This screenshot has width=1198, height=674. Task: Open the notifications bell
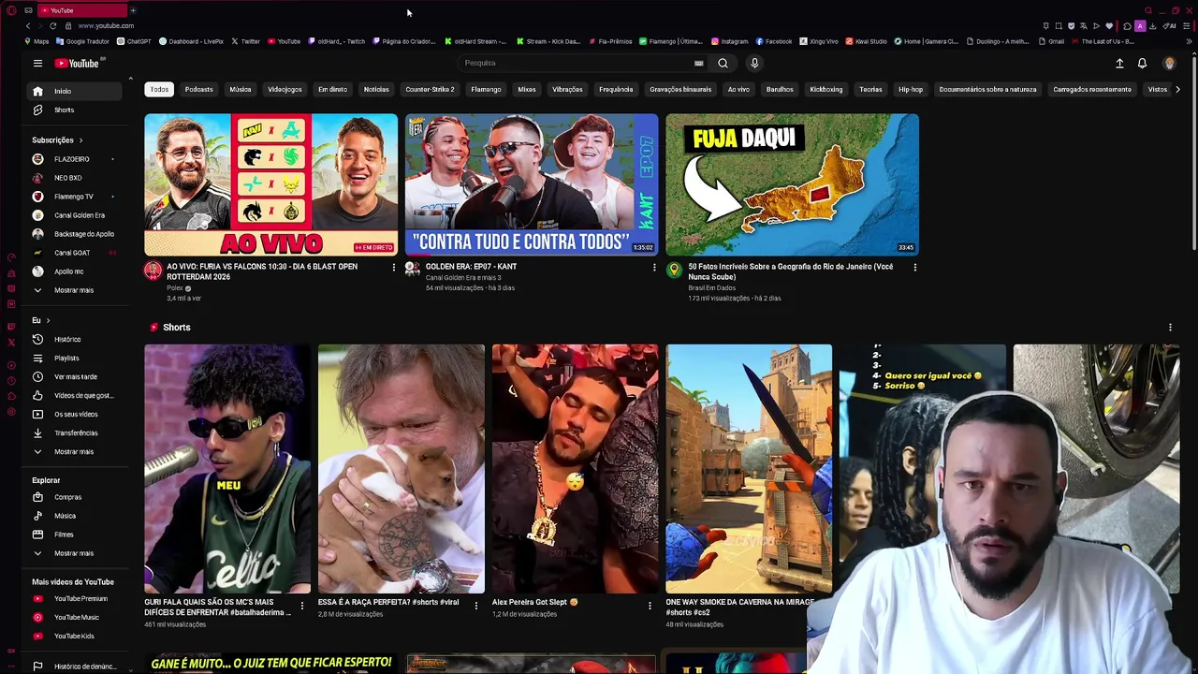click(1142, 63)
